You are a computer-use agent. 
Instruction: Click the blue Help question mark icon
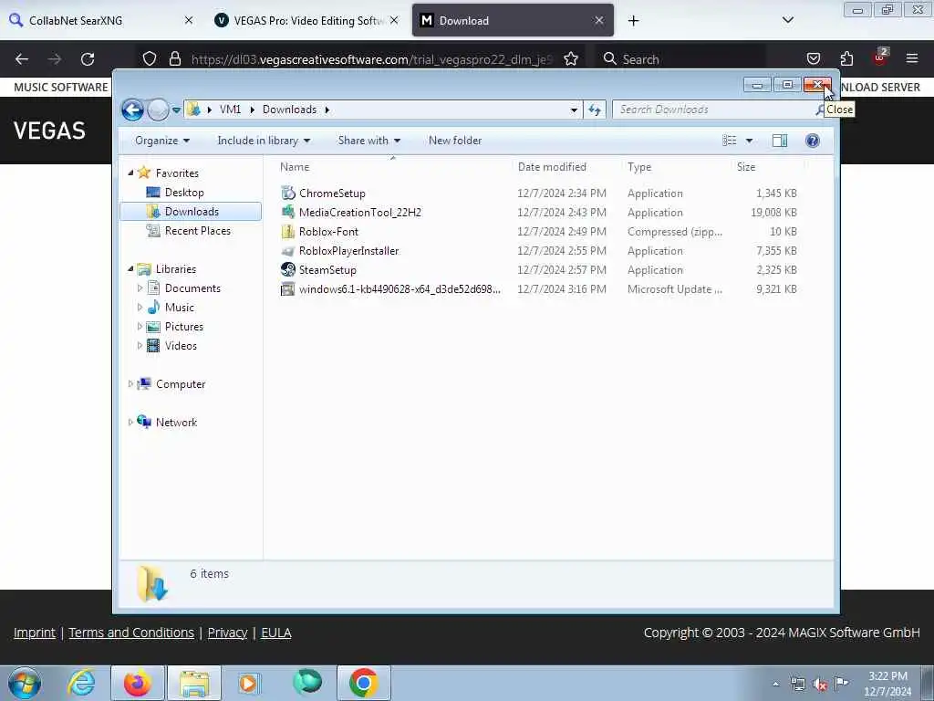coord(813,141)
